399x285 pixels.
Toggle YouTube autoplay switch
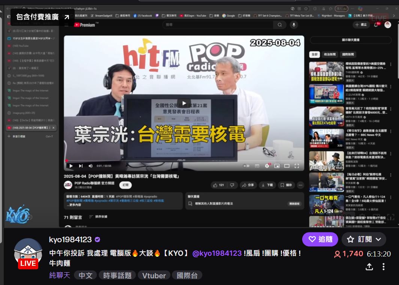(246, 166)
